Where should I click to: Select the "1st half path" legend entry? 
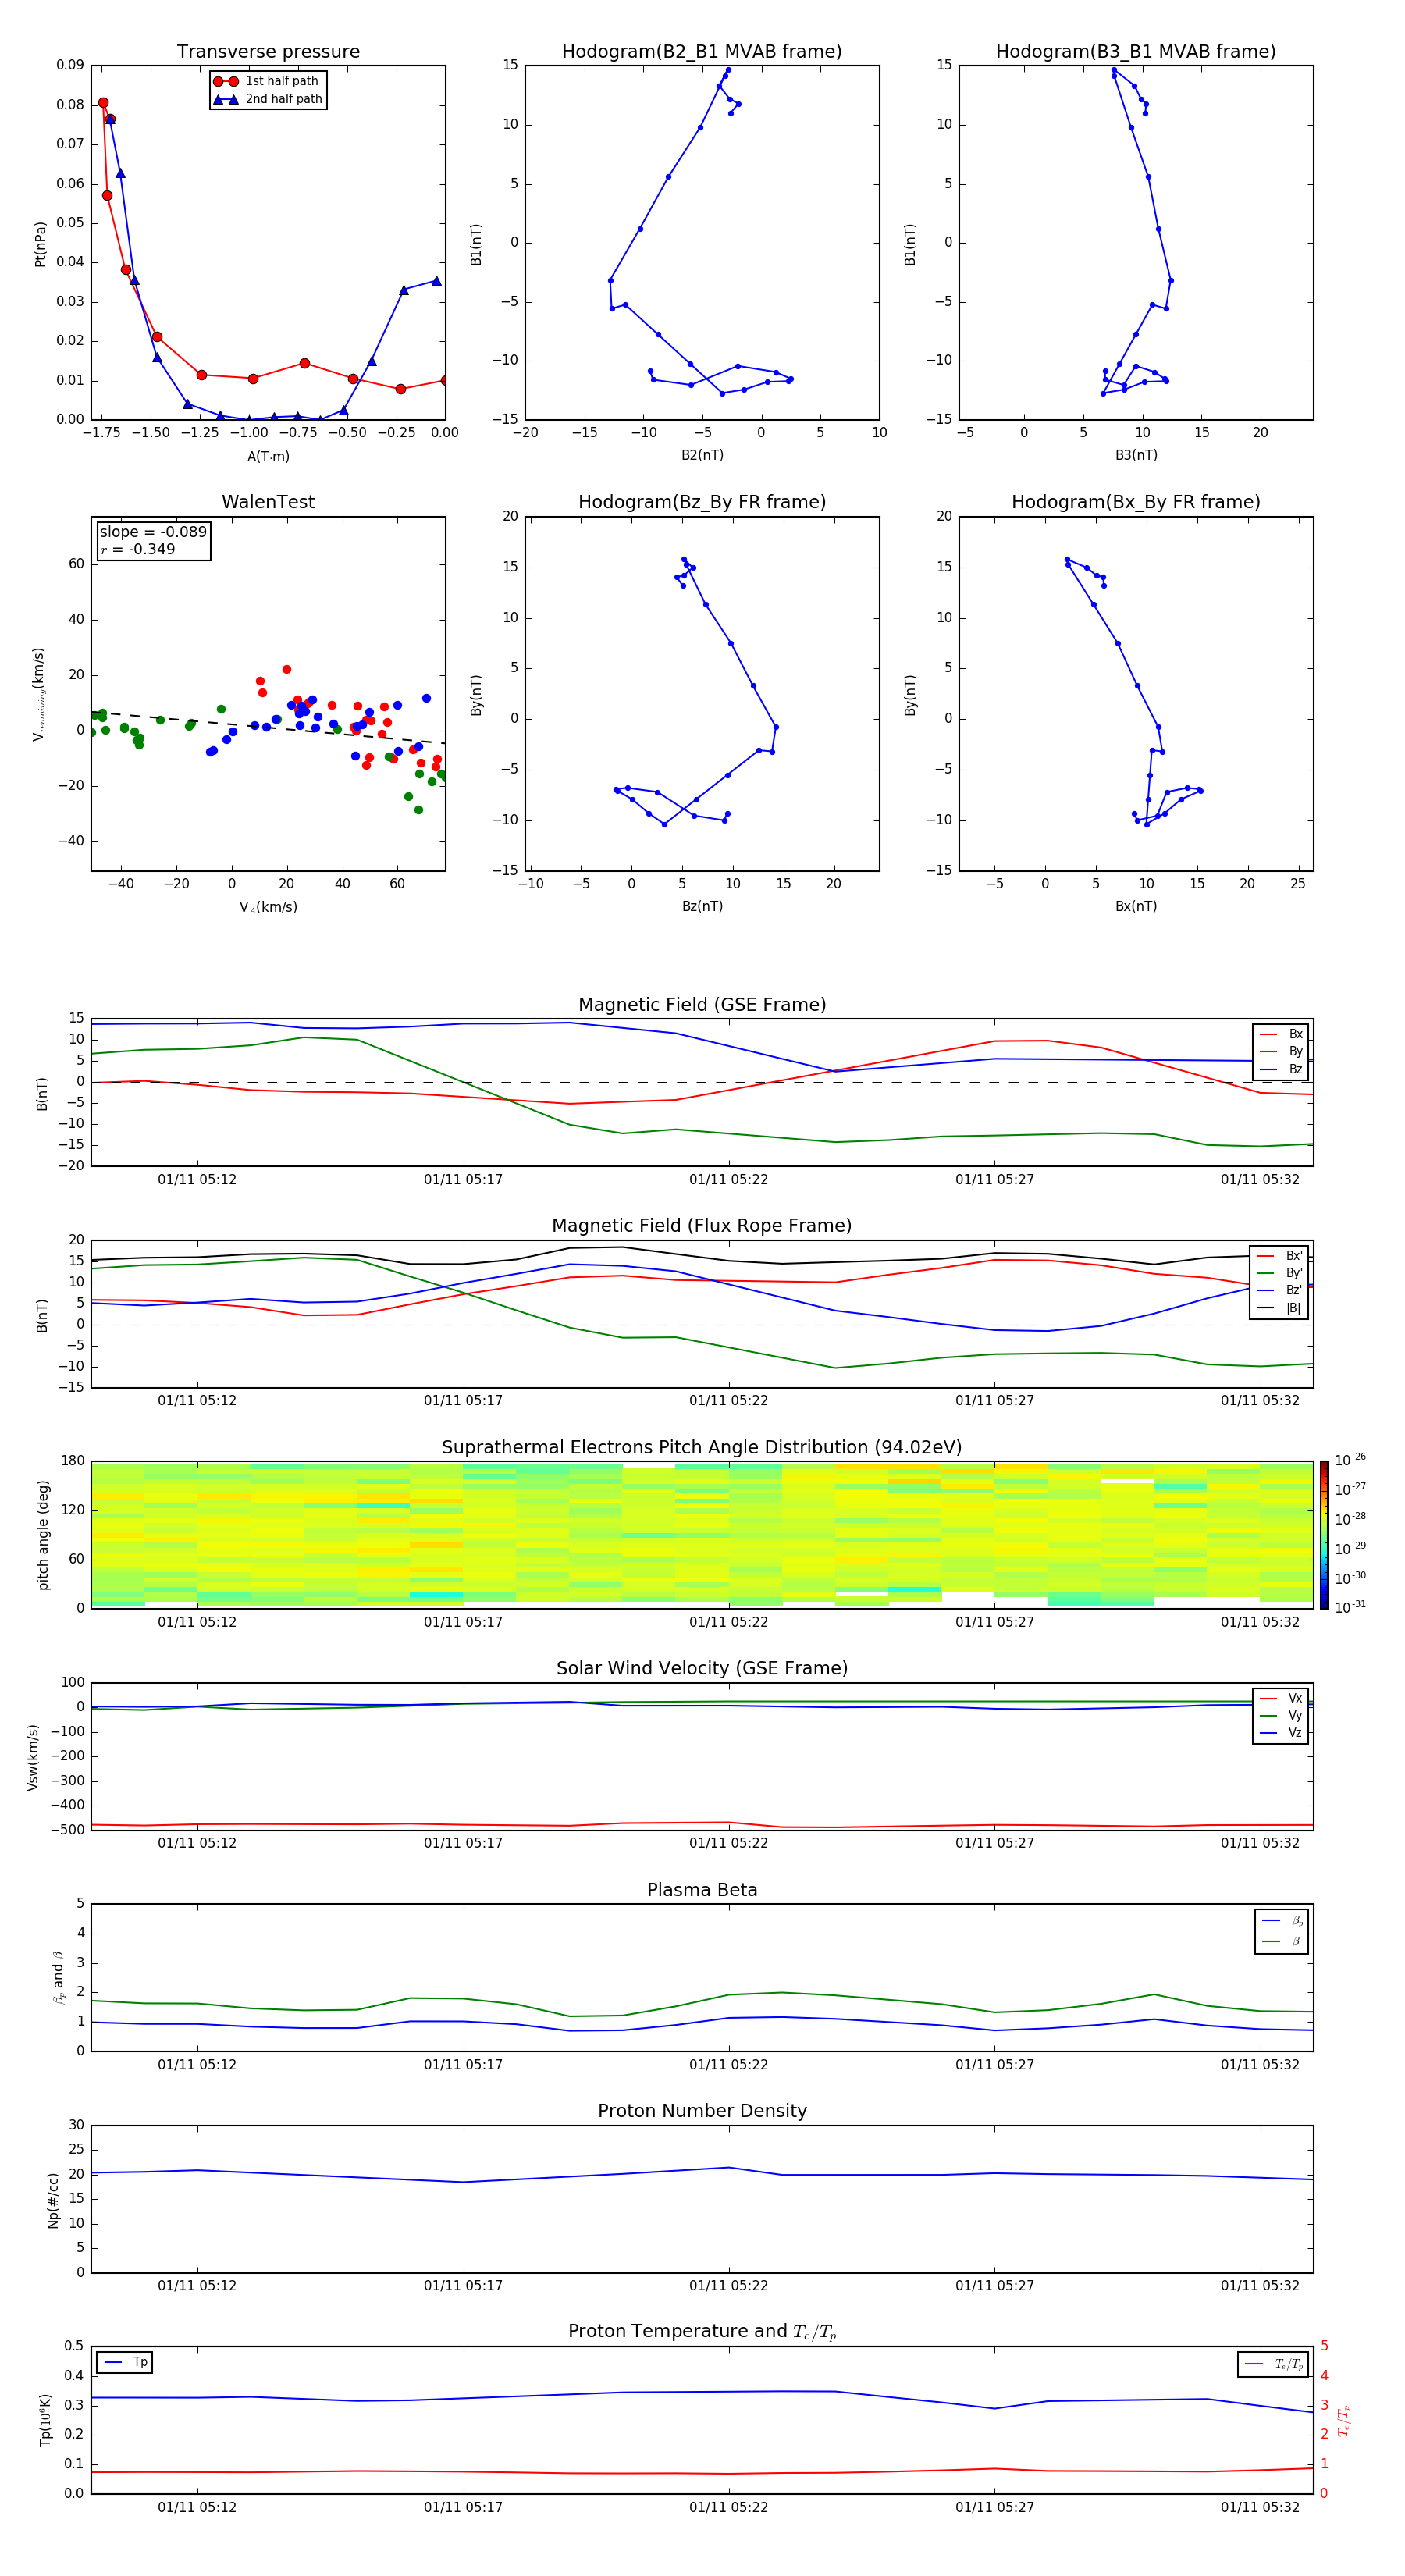pos(266,81)
